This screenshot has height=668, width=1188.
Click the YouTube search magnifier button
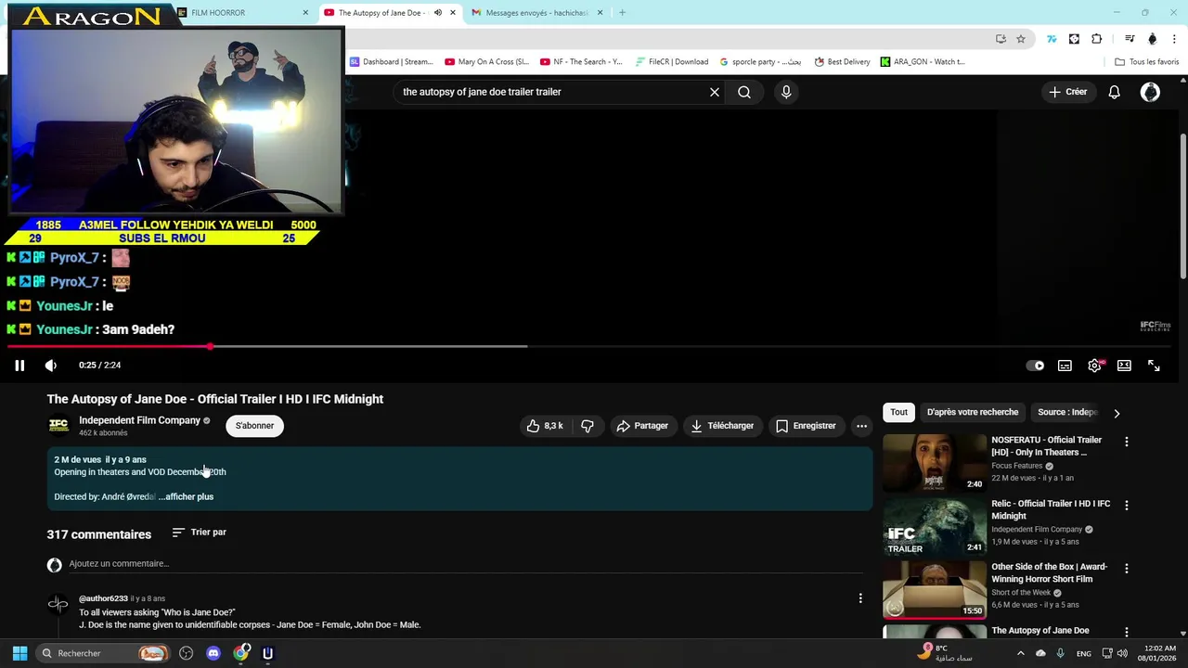pos(744,92)
